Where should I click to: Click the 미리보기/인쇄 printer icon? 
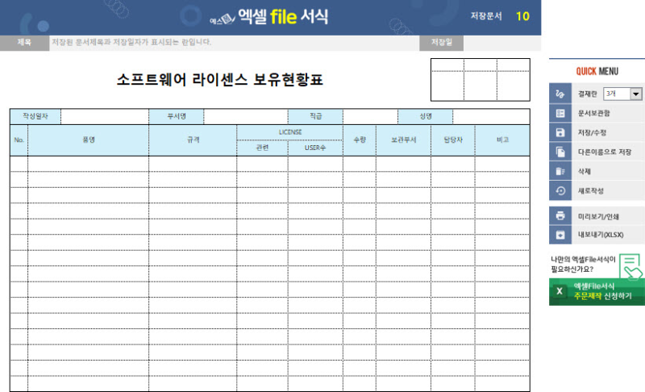tap(560, 216)
